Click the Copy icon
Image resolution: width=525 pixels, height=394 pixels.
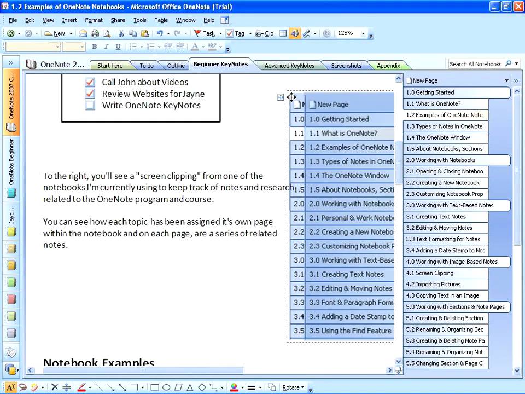[133, 33]
